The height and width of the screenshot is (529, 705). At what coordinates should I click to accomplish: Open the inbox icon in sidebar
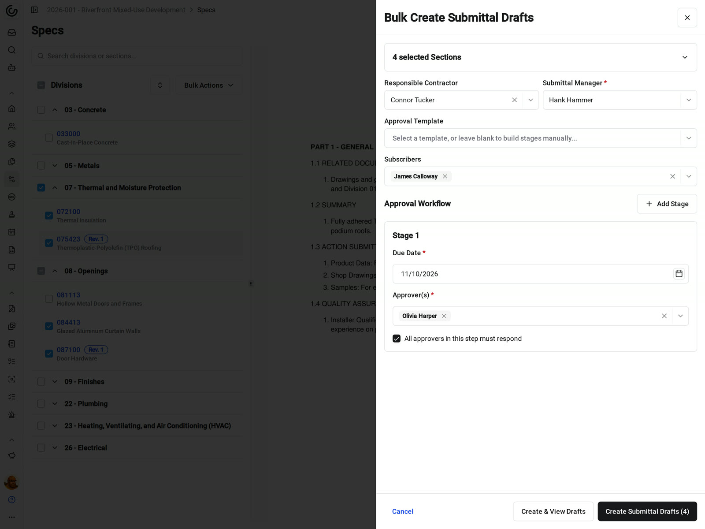12,32
